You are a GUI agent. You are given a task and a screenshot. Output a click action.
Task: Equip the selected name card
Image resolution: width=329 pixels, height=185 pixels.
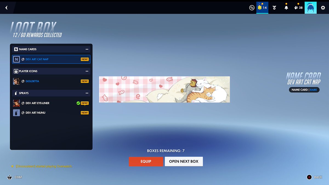[x=146, y=161]
